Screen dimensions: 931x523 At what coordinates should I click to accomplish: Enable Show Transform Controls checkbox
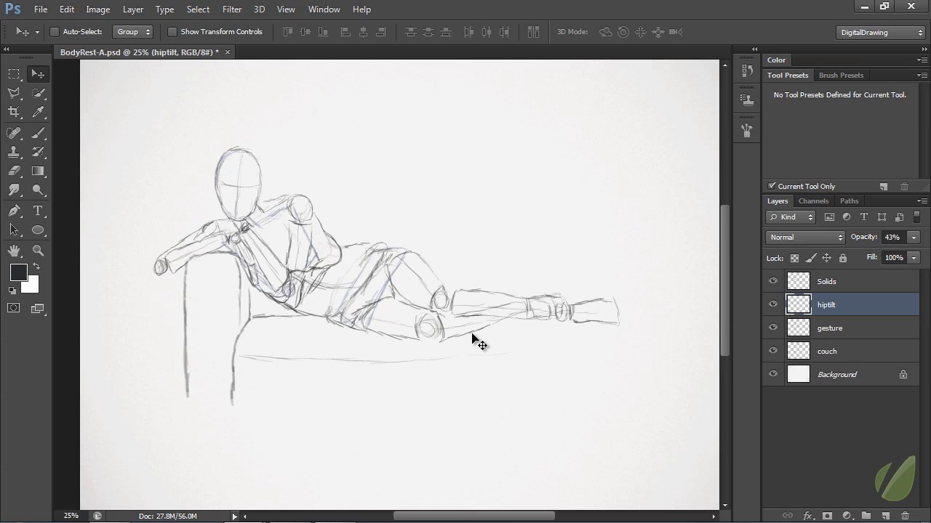(x=172, y=32)
